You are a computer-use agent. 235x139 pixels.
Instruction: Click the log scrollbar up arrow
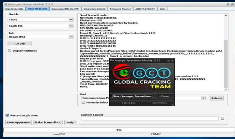tap(226, 15)
